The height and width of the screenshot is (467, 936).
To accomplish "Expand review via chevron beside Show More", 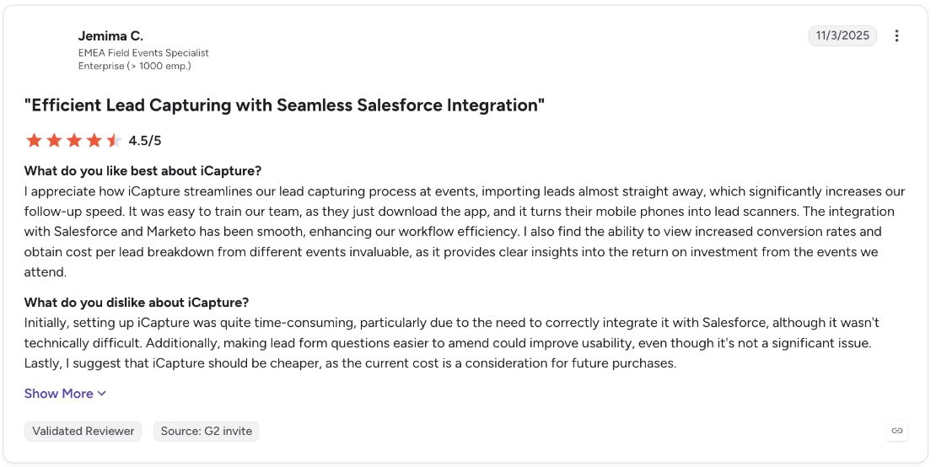I will point(101,394).
